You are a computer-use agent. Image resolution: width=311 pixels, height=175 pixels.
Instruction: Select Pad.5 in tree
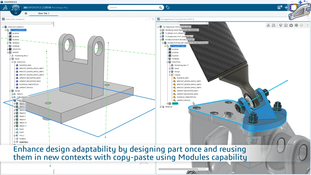tap(21, 132)
